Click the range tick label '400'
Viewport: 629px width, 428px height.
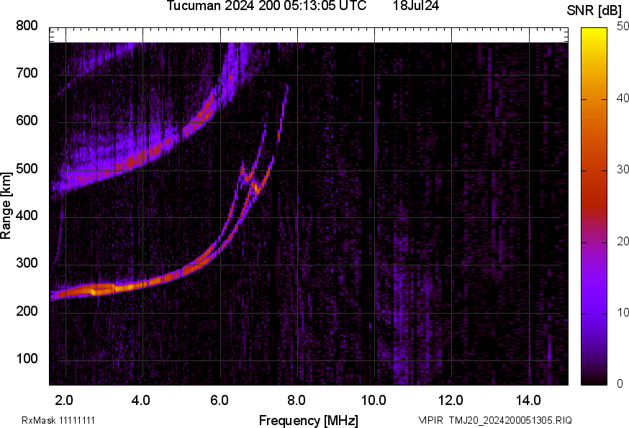pyautogui.click(x=27, y=216)
